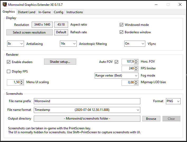This screenshot has width=187, height=142.
Task: Open the Fog mode dropdown
Action: coord(117,75)
